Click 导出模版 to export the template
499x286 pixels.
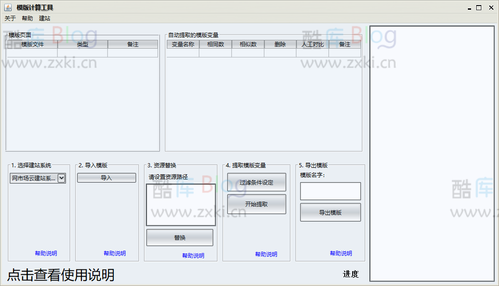(x=330, y=212)
